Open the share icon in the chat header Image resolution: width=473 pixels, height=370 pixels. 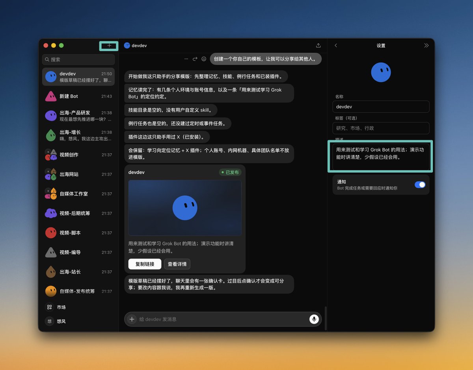pos(318,46)
